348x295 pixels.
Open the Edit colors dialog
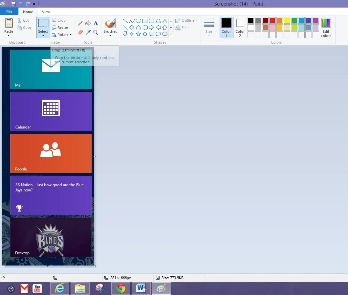(326, 28)
